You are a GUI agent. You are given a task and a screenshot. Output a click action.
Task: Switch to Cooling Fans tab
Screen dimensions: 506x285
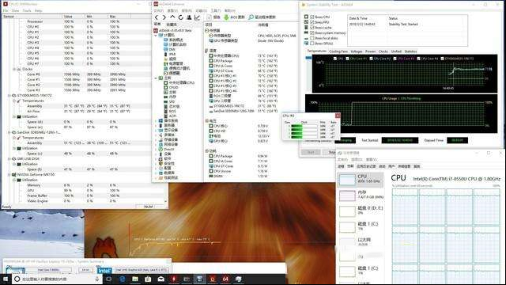(x=338, y=51)
